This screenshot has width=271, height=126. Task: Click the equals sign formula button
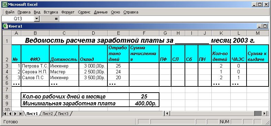(56, 19)
